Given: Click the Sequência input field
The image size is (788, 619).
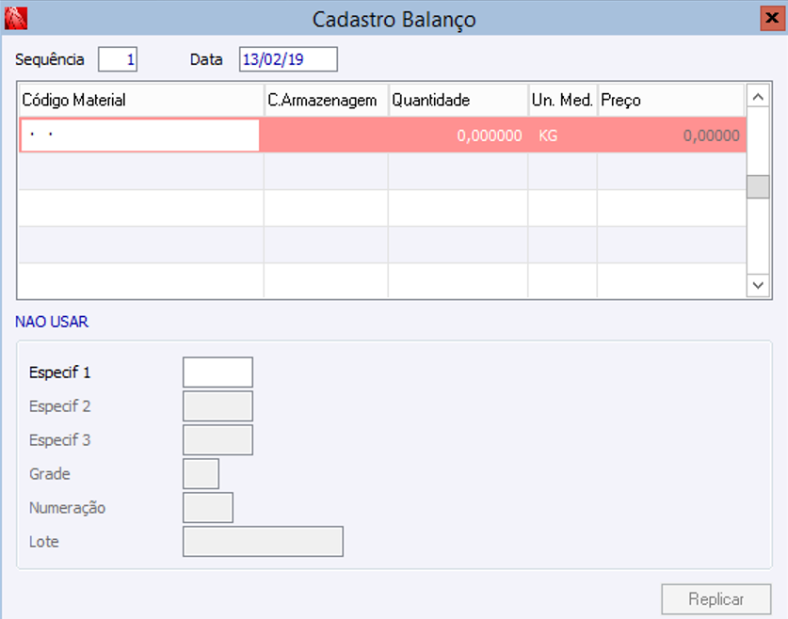Looking at the screenshot, I should pyautogui.click(x=118, y=59).
